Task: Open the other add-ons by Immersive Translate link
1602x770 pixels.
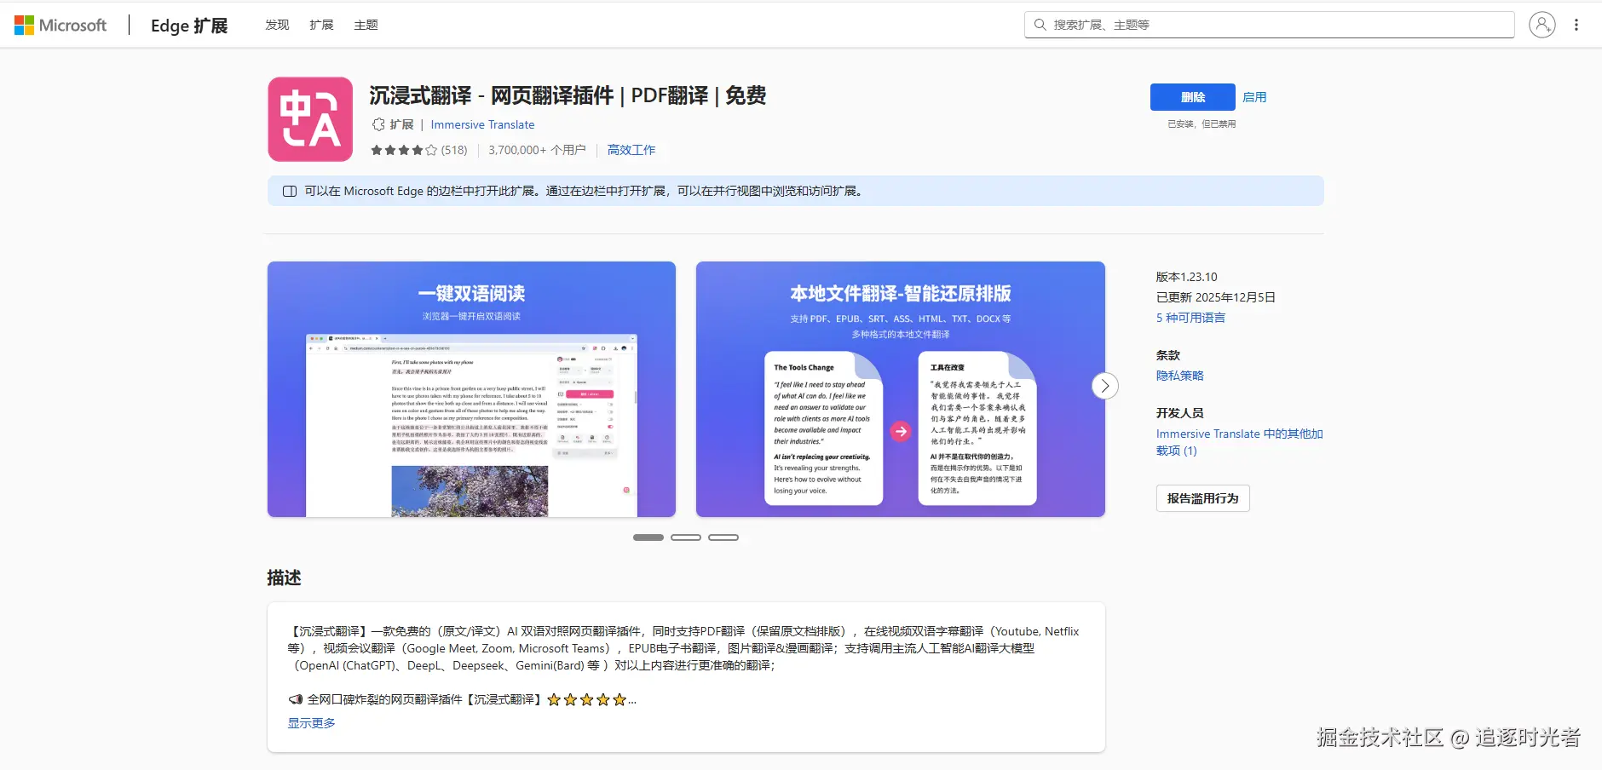Action: coord(1239,442)
